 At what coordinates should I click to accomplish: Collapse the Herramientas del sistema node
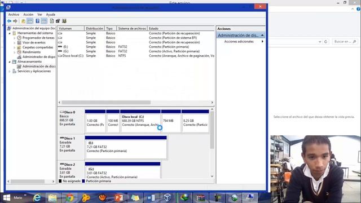pos(10,33)
